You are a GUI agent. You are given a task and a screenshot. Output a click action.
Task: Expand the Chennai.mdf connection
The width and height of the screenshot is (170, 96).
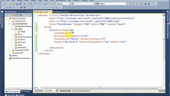click(10, 21)
